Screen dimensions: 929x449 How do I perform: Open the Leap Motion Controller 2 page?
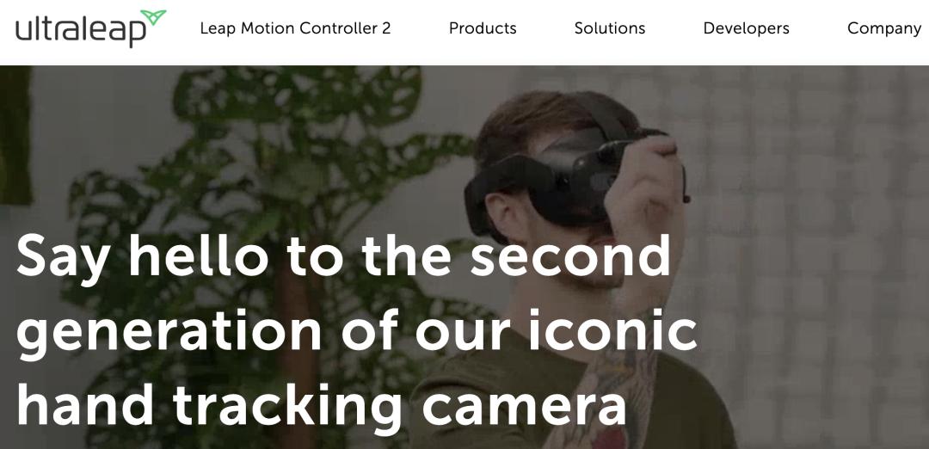[295, 28]
